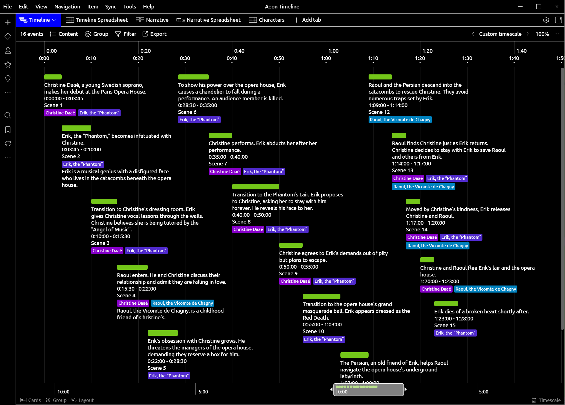
Task: Click the next timescale chevron arrow
Action: [528, 34]
